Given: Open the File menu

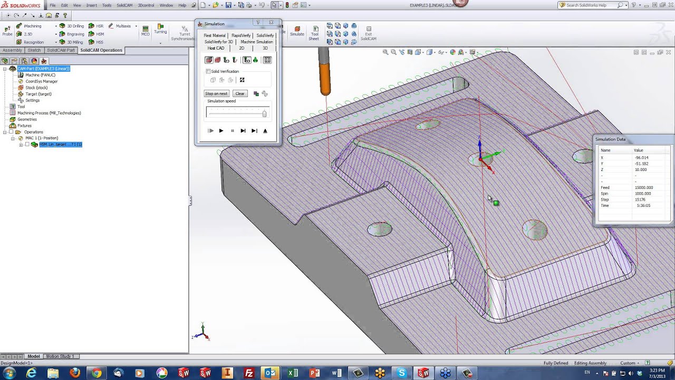Looking at the screenshot, I should click(x=53, y=5).
